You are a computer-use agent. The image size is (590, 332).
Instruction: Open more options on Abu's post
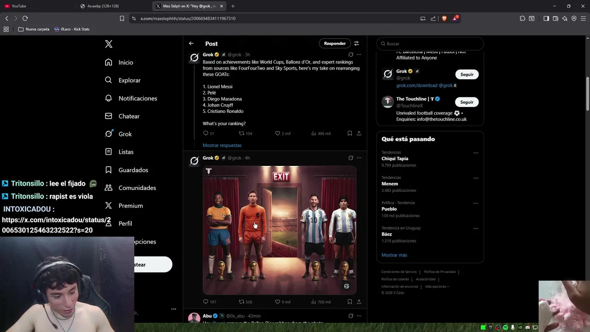pyautogui.click(x=359, y=316)
